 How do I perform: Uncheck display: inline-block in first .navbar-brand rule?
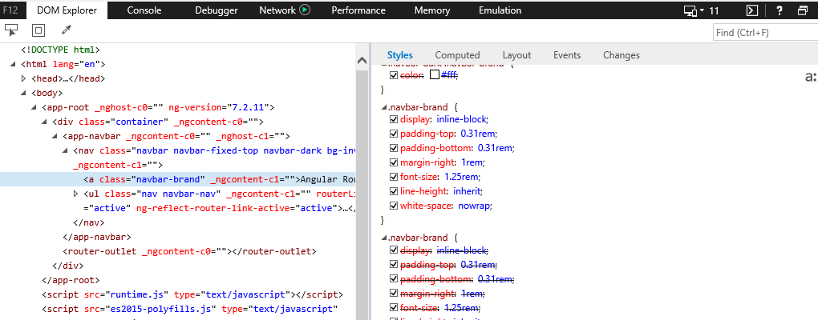[394, 119]
